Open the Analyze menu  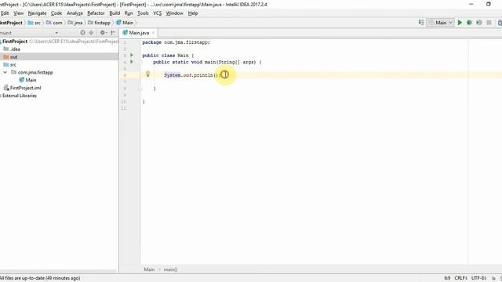point(75,13)
